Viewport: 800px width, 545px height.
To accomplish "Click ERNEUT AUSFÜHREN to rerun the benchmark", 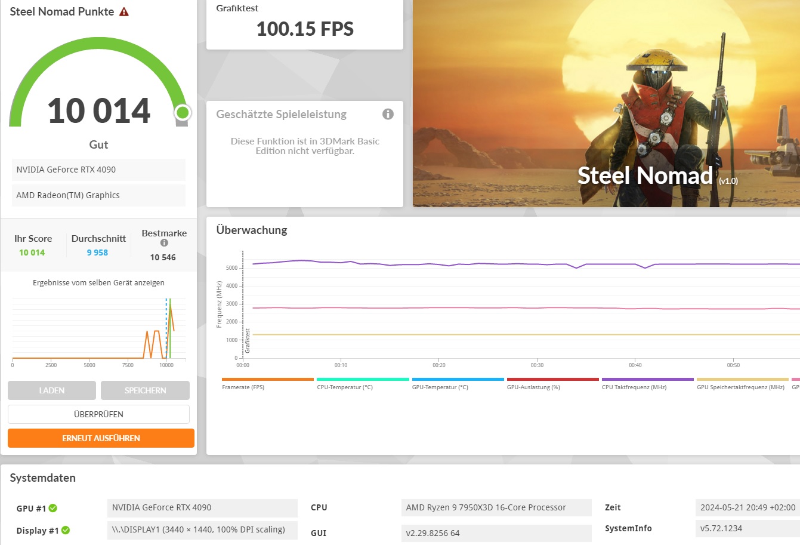I will (x=101, y=438).
